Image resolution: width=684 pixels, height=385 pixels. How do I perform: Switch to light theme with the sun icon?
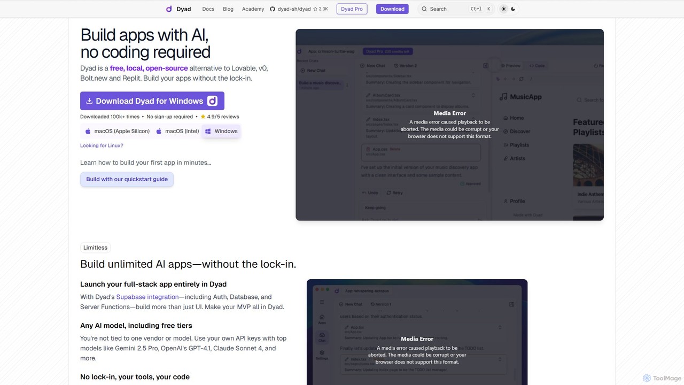point(503,9)
